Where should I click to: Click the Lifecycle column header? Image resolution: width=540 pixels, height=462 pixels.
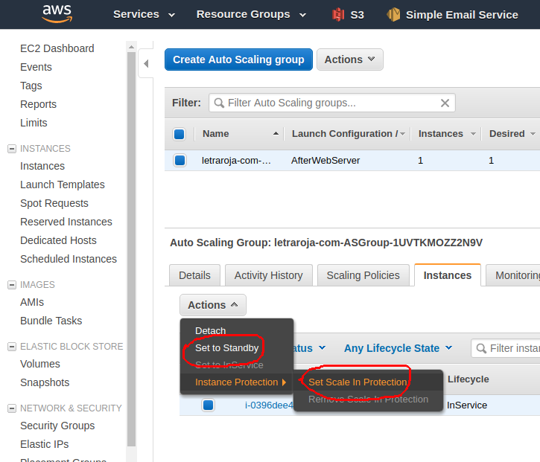[468, 379]
